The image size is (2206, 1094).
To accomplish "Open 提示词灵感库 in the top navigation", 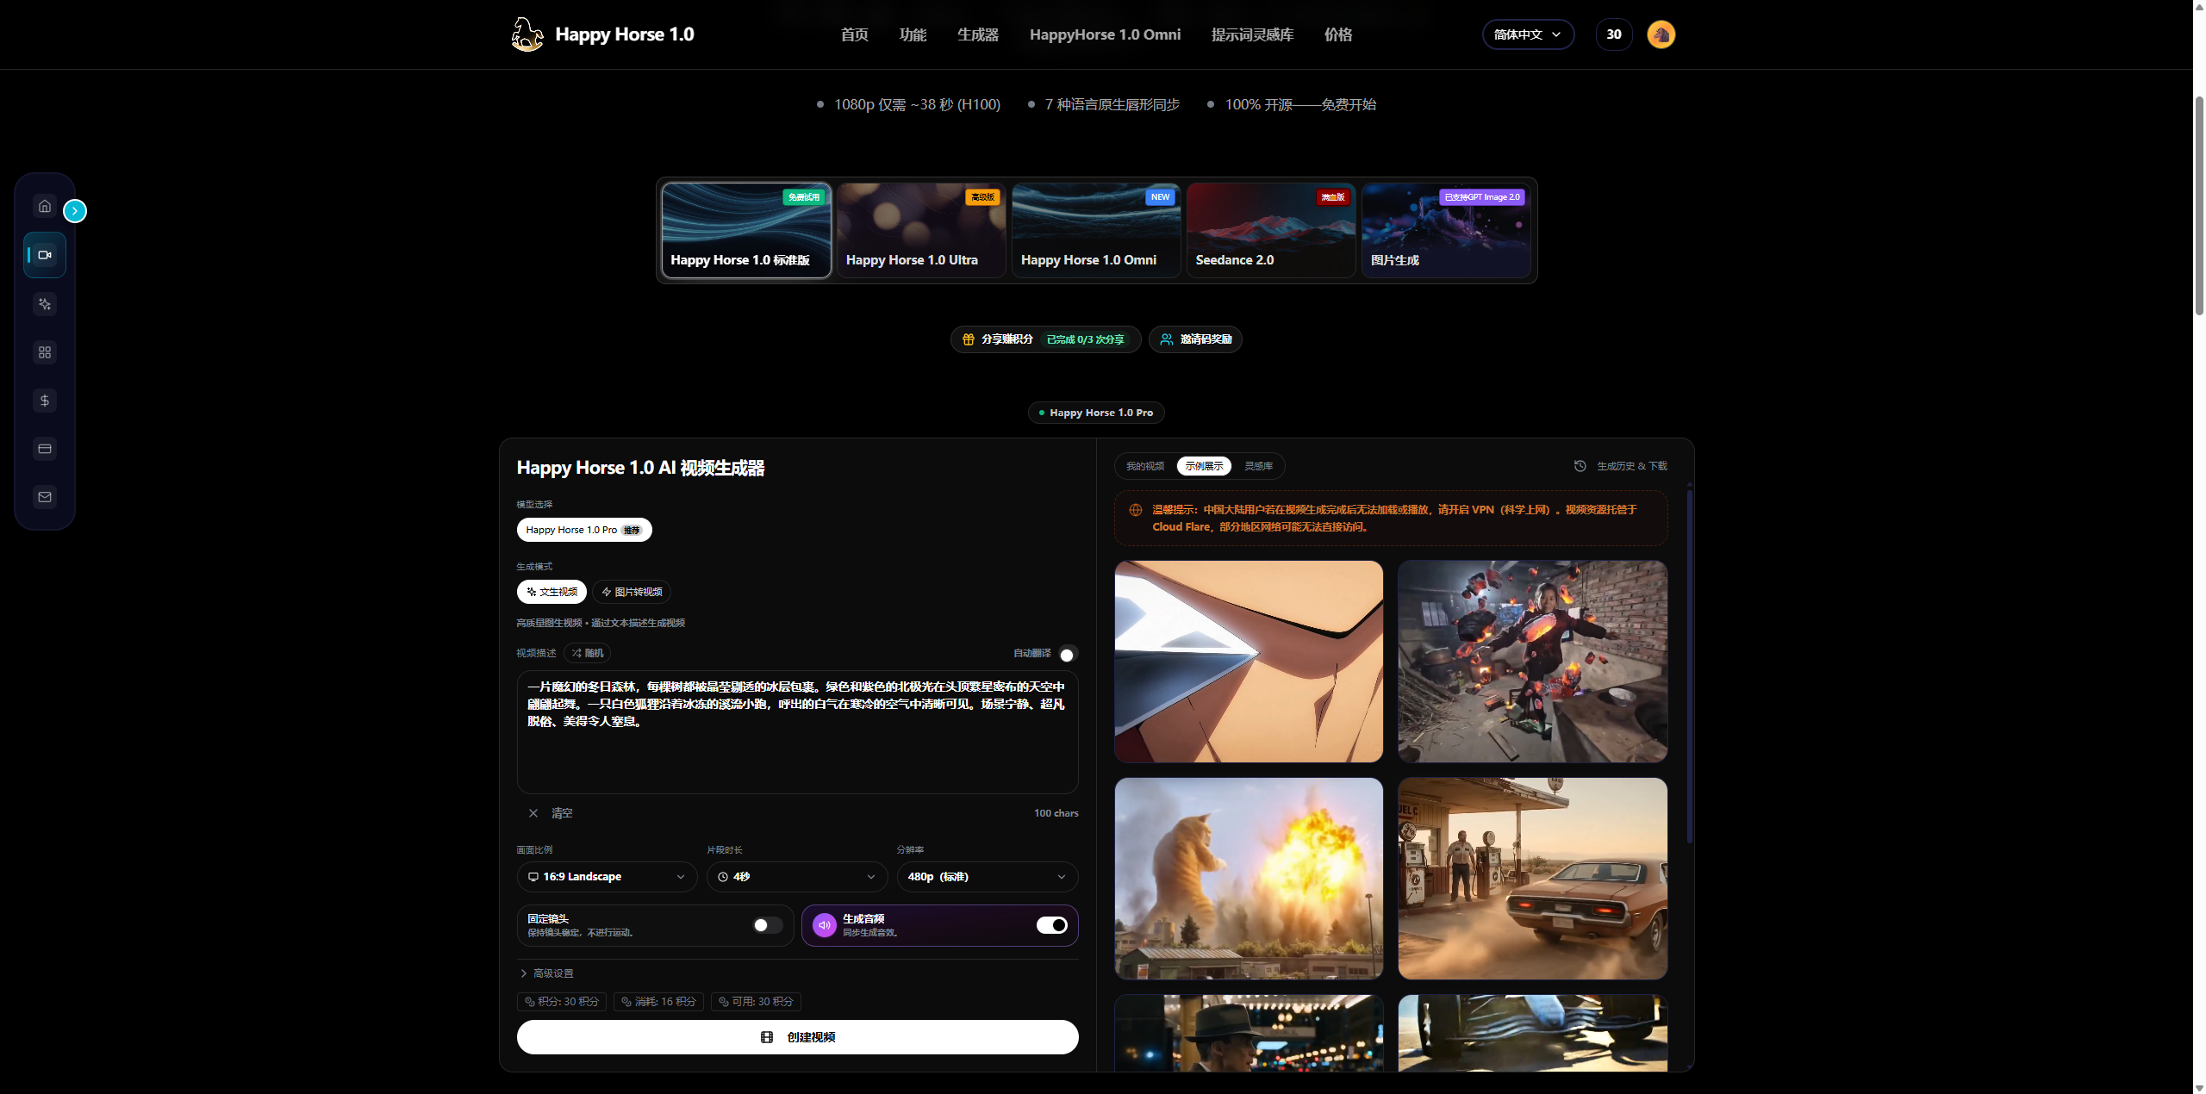I will click(x=1253, y=34).
